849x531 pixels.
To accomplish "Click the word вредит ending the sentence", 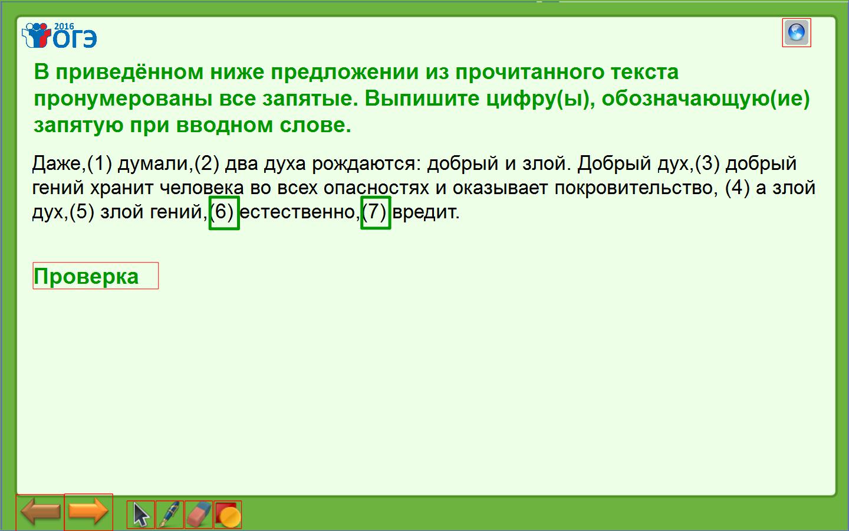I will pyautogui.click(x=424, y=212).
